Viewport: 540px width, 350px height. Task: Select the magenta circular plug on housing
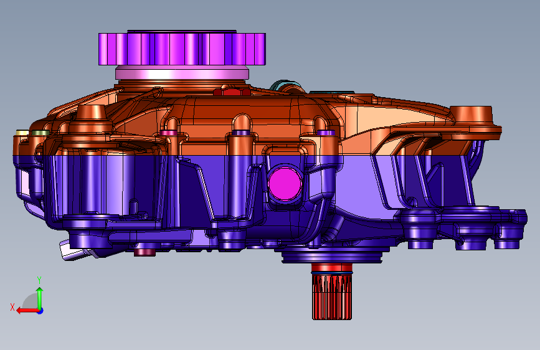tap(285, 184)
